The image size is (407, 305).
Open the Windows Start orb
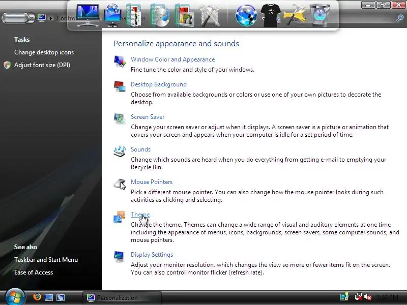[15, 296]
